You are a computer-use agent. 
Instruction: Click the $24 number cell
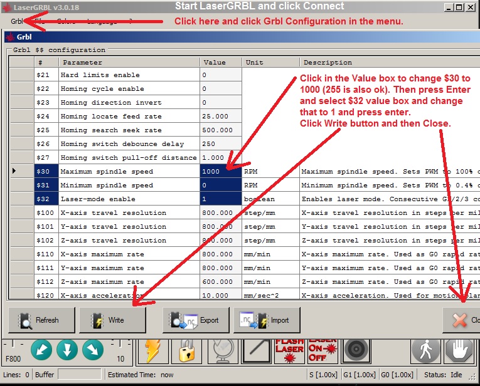point(46,116)
